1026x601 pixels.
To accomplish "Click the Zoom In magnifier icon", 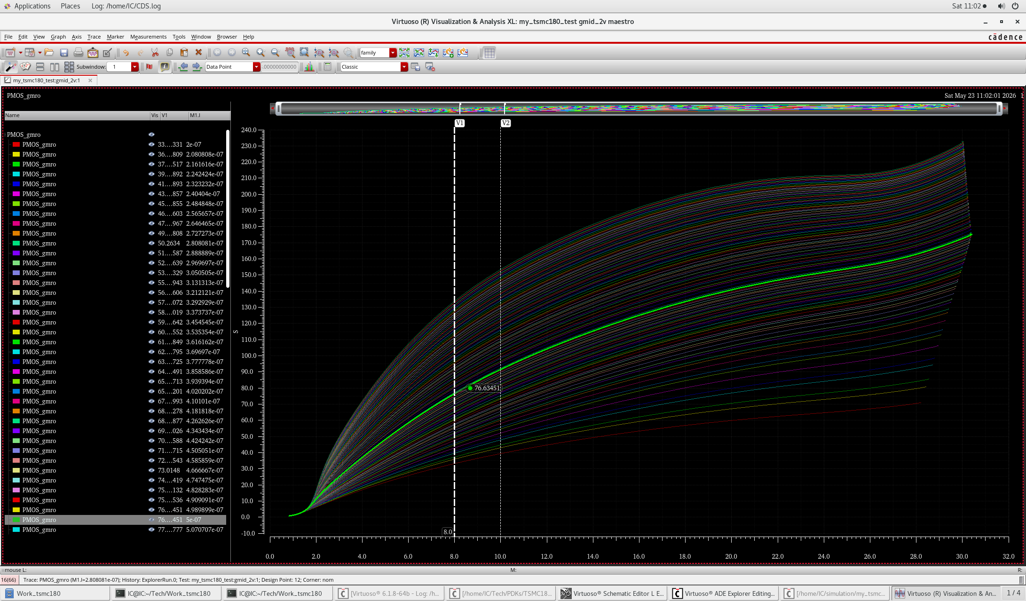I will pyautogui.click(x=261, y=53).
